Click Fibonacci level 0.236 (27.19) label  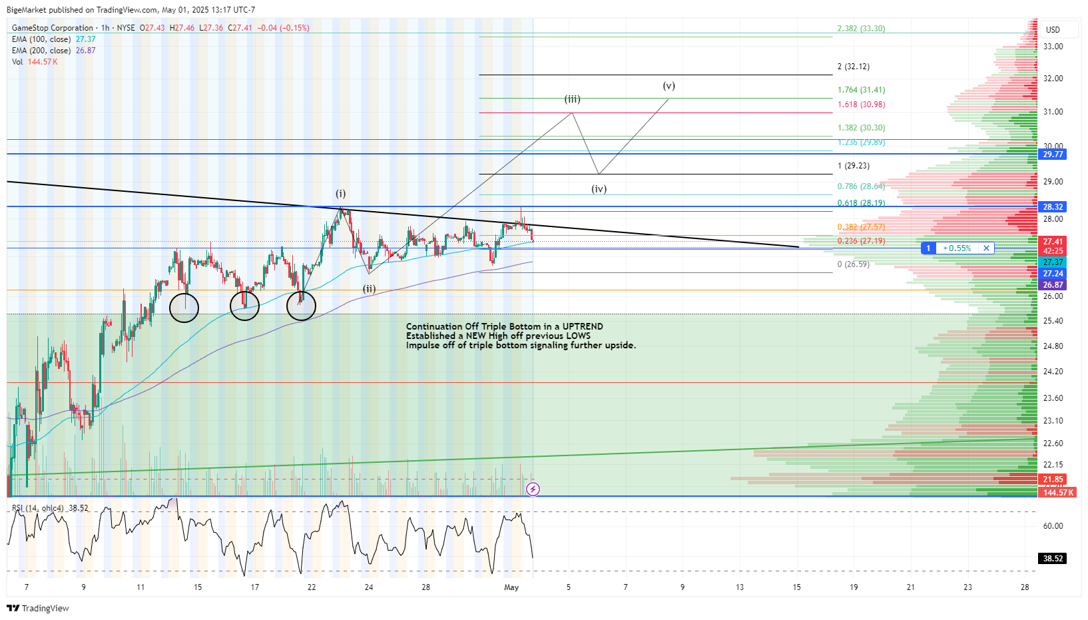point(861,241)
